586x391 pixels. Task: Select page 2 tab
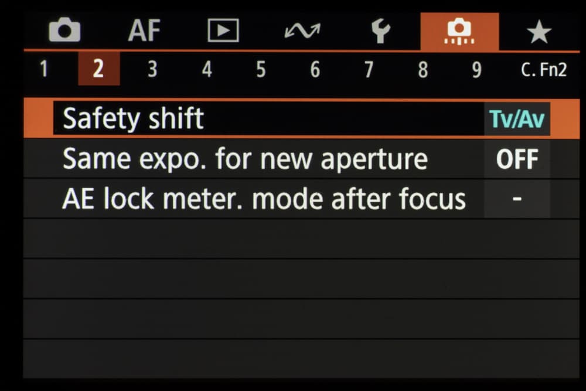pyautogui.click(x=98, y=70)
